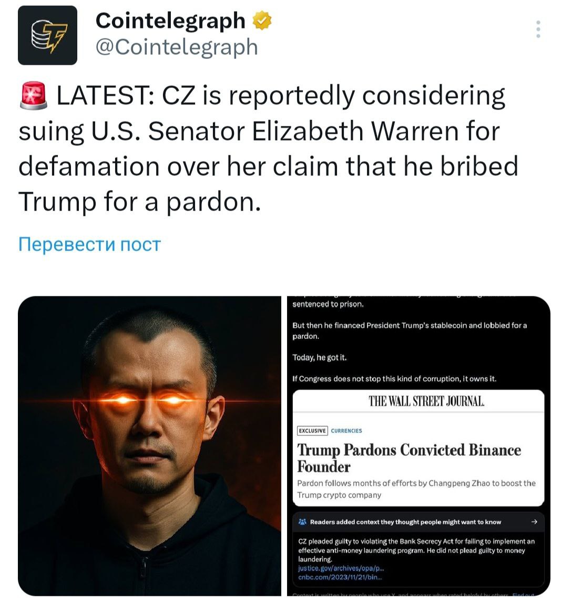This screenshot has width=561, height=611.
Task: Open the @Cointelegraph handle link
Action: pos(177,47)
